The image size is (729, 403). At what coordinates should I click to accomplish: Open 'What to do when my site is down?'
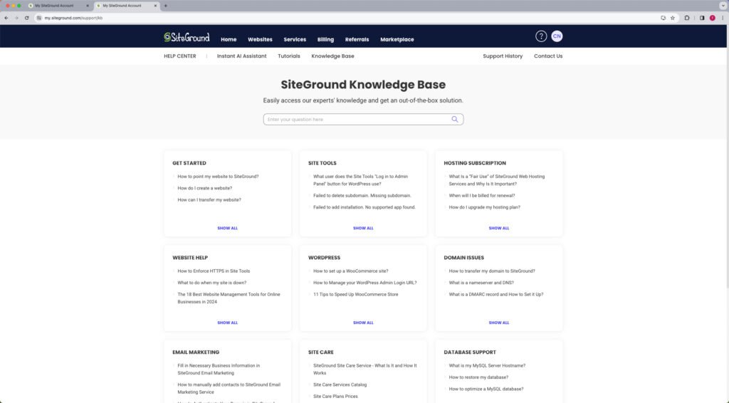212,283
